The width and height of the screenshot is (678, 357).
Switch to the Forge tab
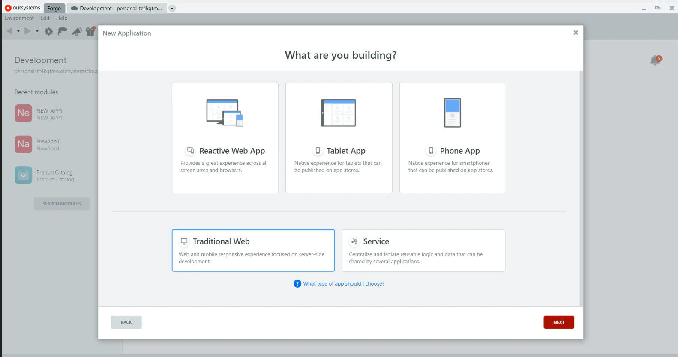(54, 8)
